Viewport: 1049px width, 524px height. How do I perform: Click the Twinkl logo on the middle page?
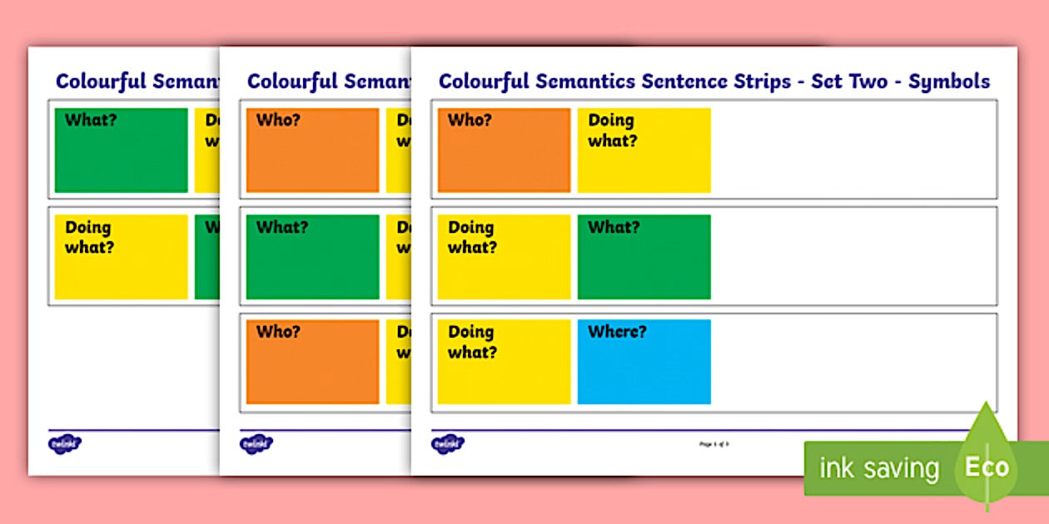coord(256,444)
